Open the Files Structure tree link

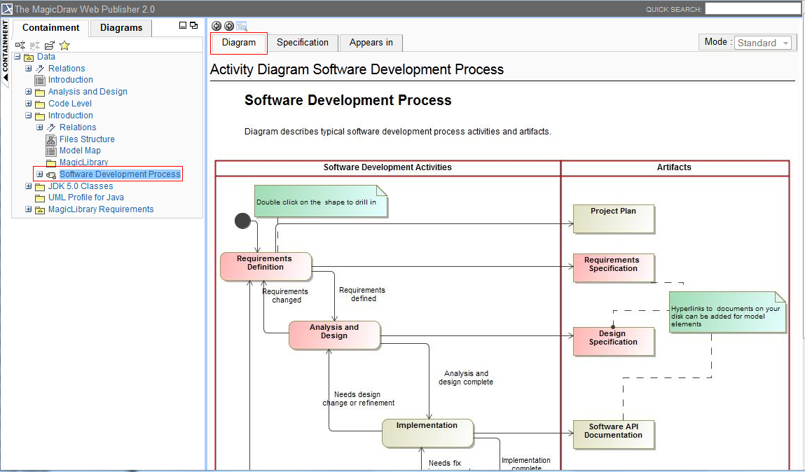click(x=87, y=139)
